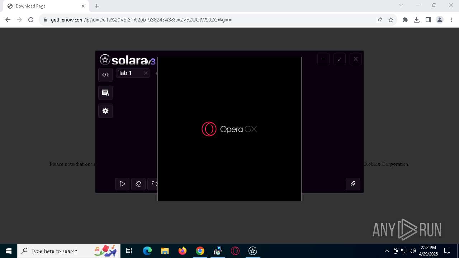Close the Download Page browser tab
This screenshot has width=459, height=258.
tap(83, 6)
